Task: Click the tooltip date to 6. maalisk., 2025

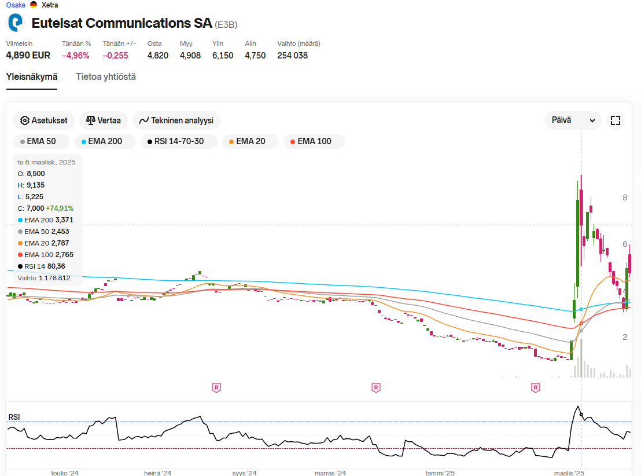Action: 46,162
